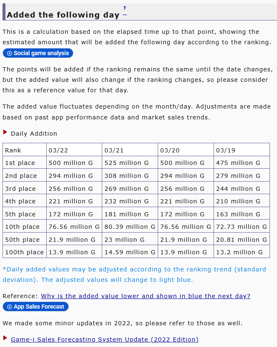Screen dimensions: 277x347
Task: Click the '23 million G' cell
Action: [130, 239]
